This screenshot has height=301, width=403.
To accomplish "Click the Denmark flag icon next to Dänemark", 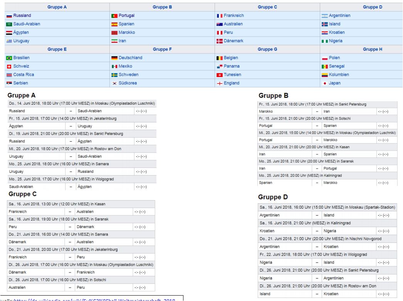I will 220,41.
